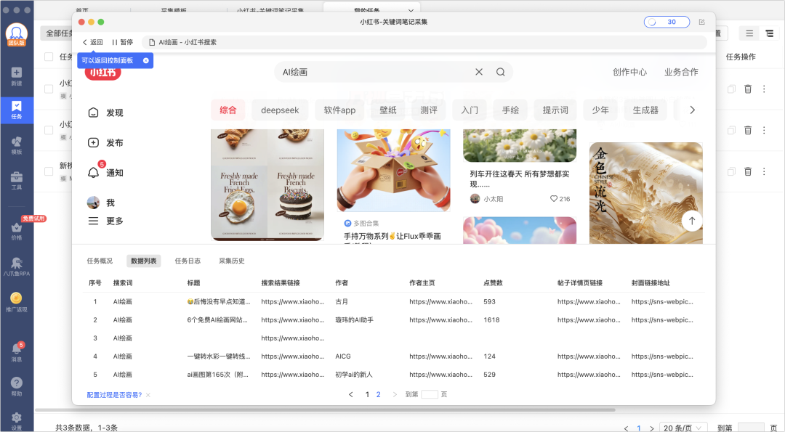
Task: Click the 30 progress counter pill
Action: pos(667,22)
